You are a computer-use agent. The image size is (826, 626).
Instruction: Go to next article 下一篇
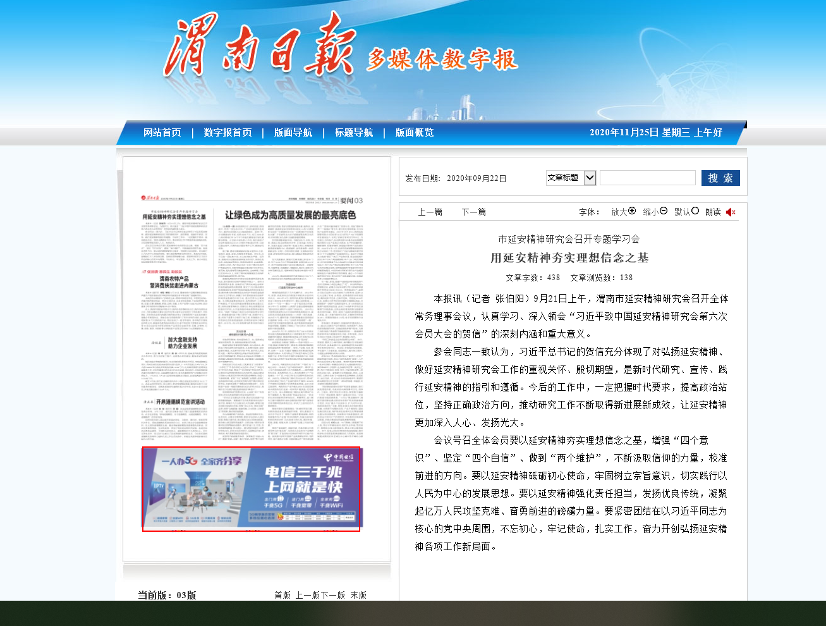click(x=474, y=212)
